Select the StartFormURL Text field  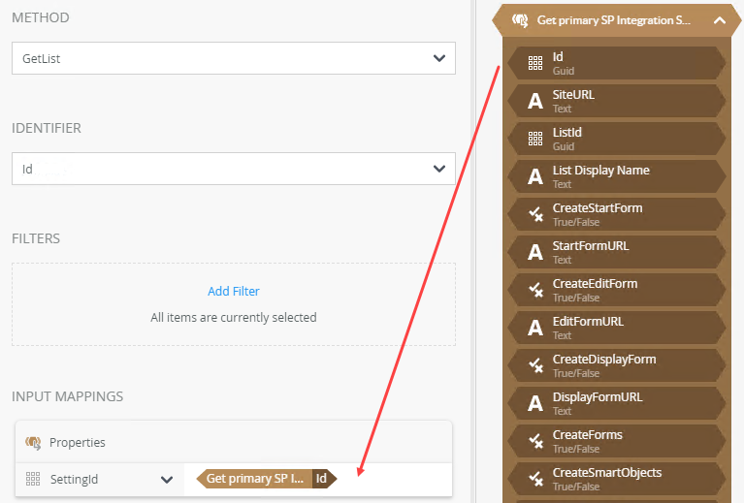pyautogui.click(x=617, y=252)
